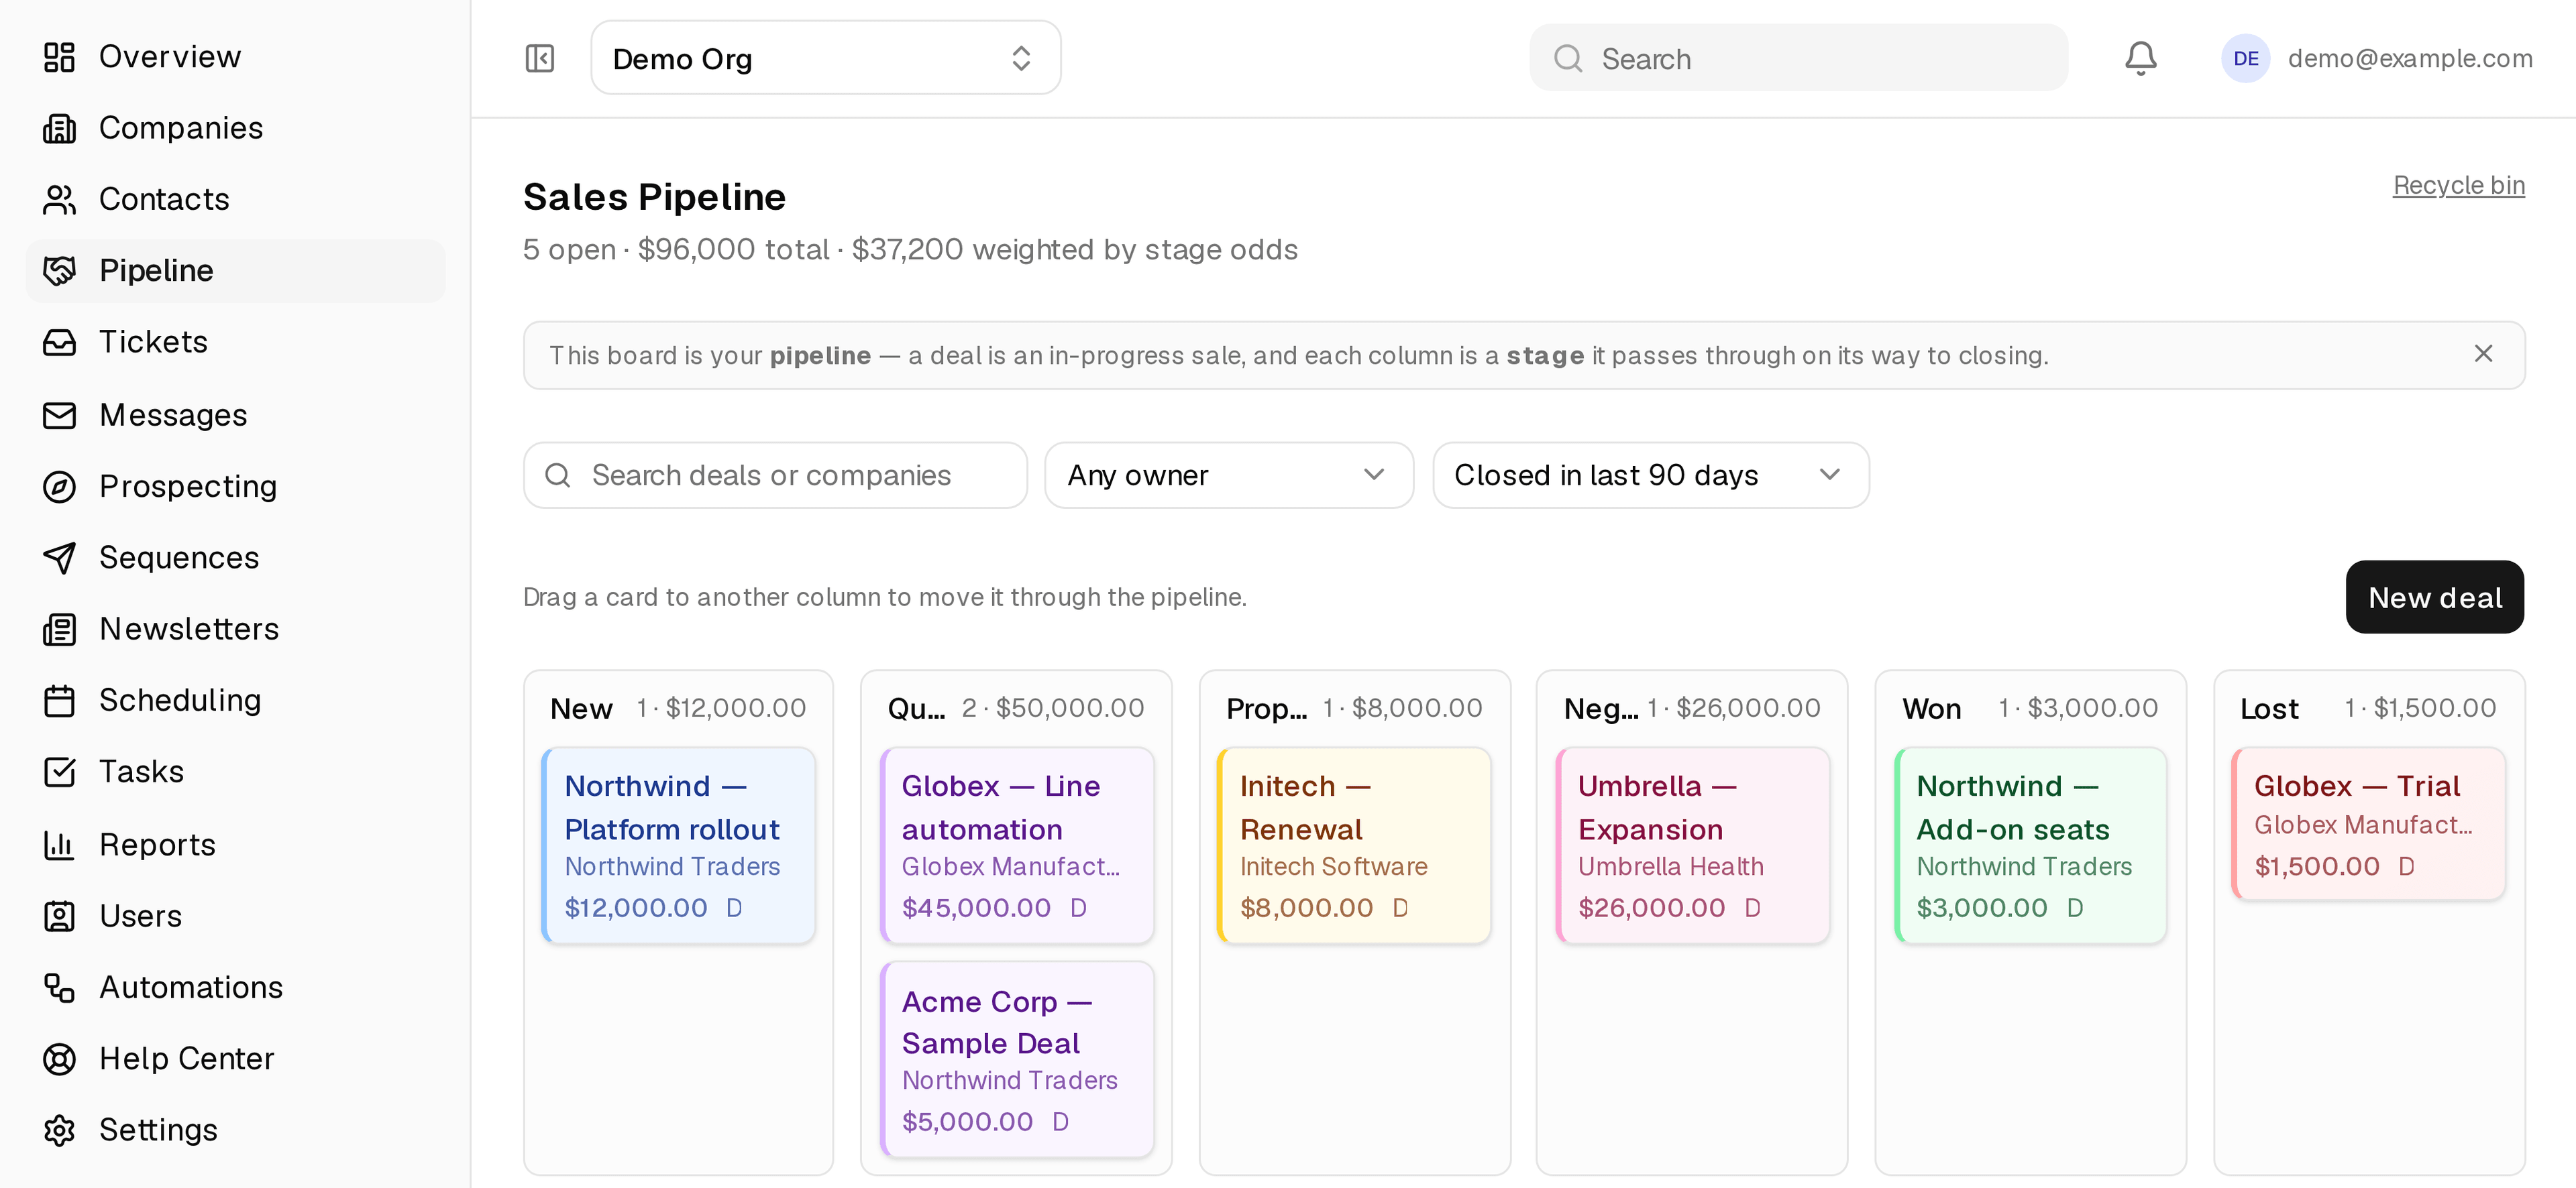This screenshot has width=2576, height=1188.
Task: Open Globex — Line automation deal card
Action: coord(1017,845)
